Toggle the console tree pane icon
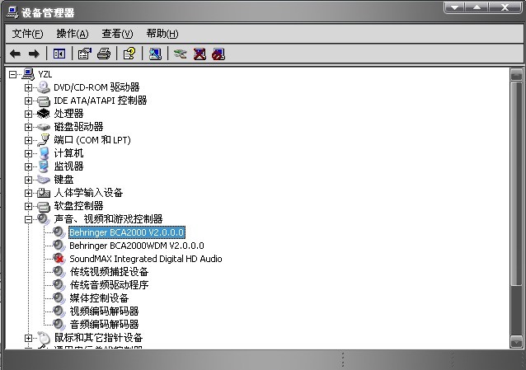 pos(59,54)
